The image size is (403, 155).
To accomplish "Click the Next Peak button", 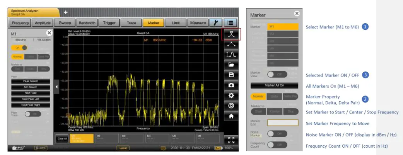I will [x=31, y=93].
